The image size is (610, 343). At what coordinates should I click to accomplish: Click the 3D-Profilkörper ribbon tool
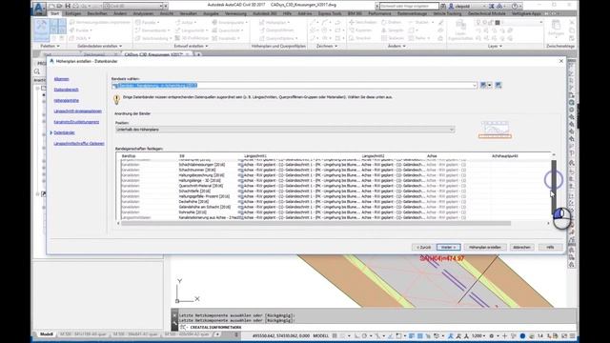192,38
